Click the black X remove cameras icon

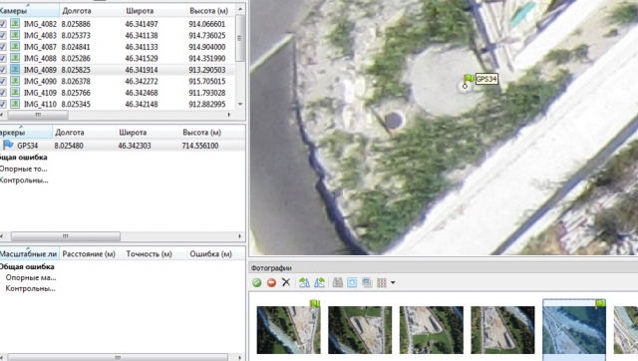pos(286,282)
